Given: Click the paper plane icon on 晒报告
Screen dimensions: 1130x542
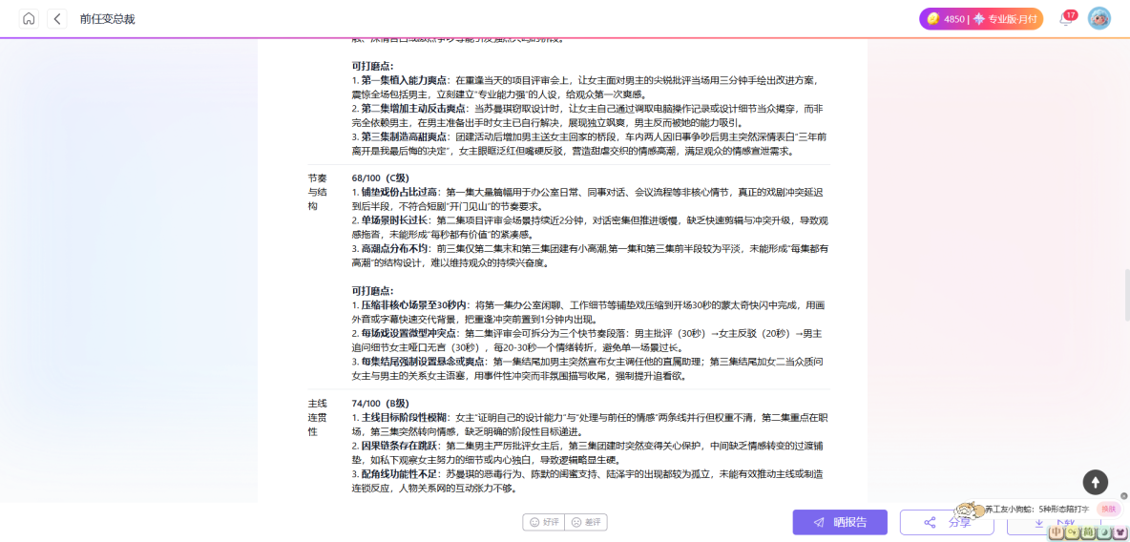Looking at the screenshot, I should point(819,523).
